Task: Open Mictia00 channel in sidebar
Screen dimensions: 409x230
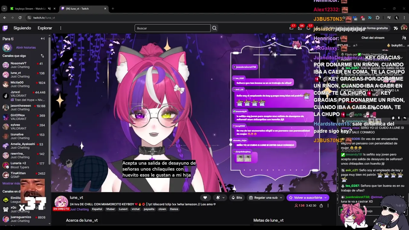Action: point(24,84)
